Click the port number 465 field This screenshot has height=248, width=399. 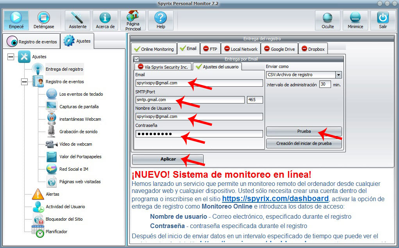click(255, 100)
